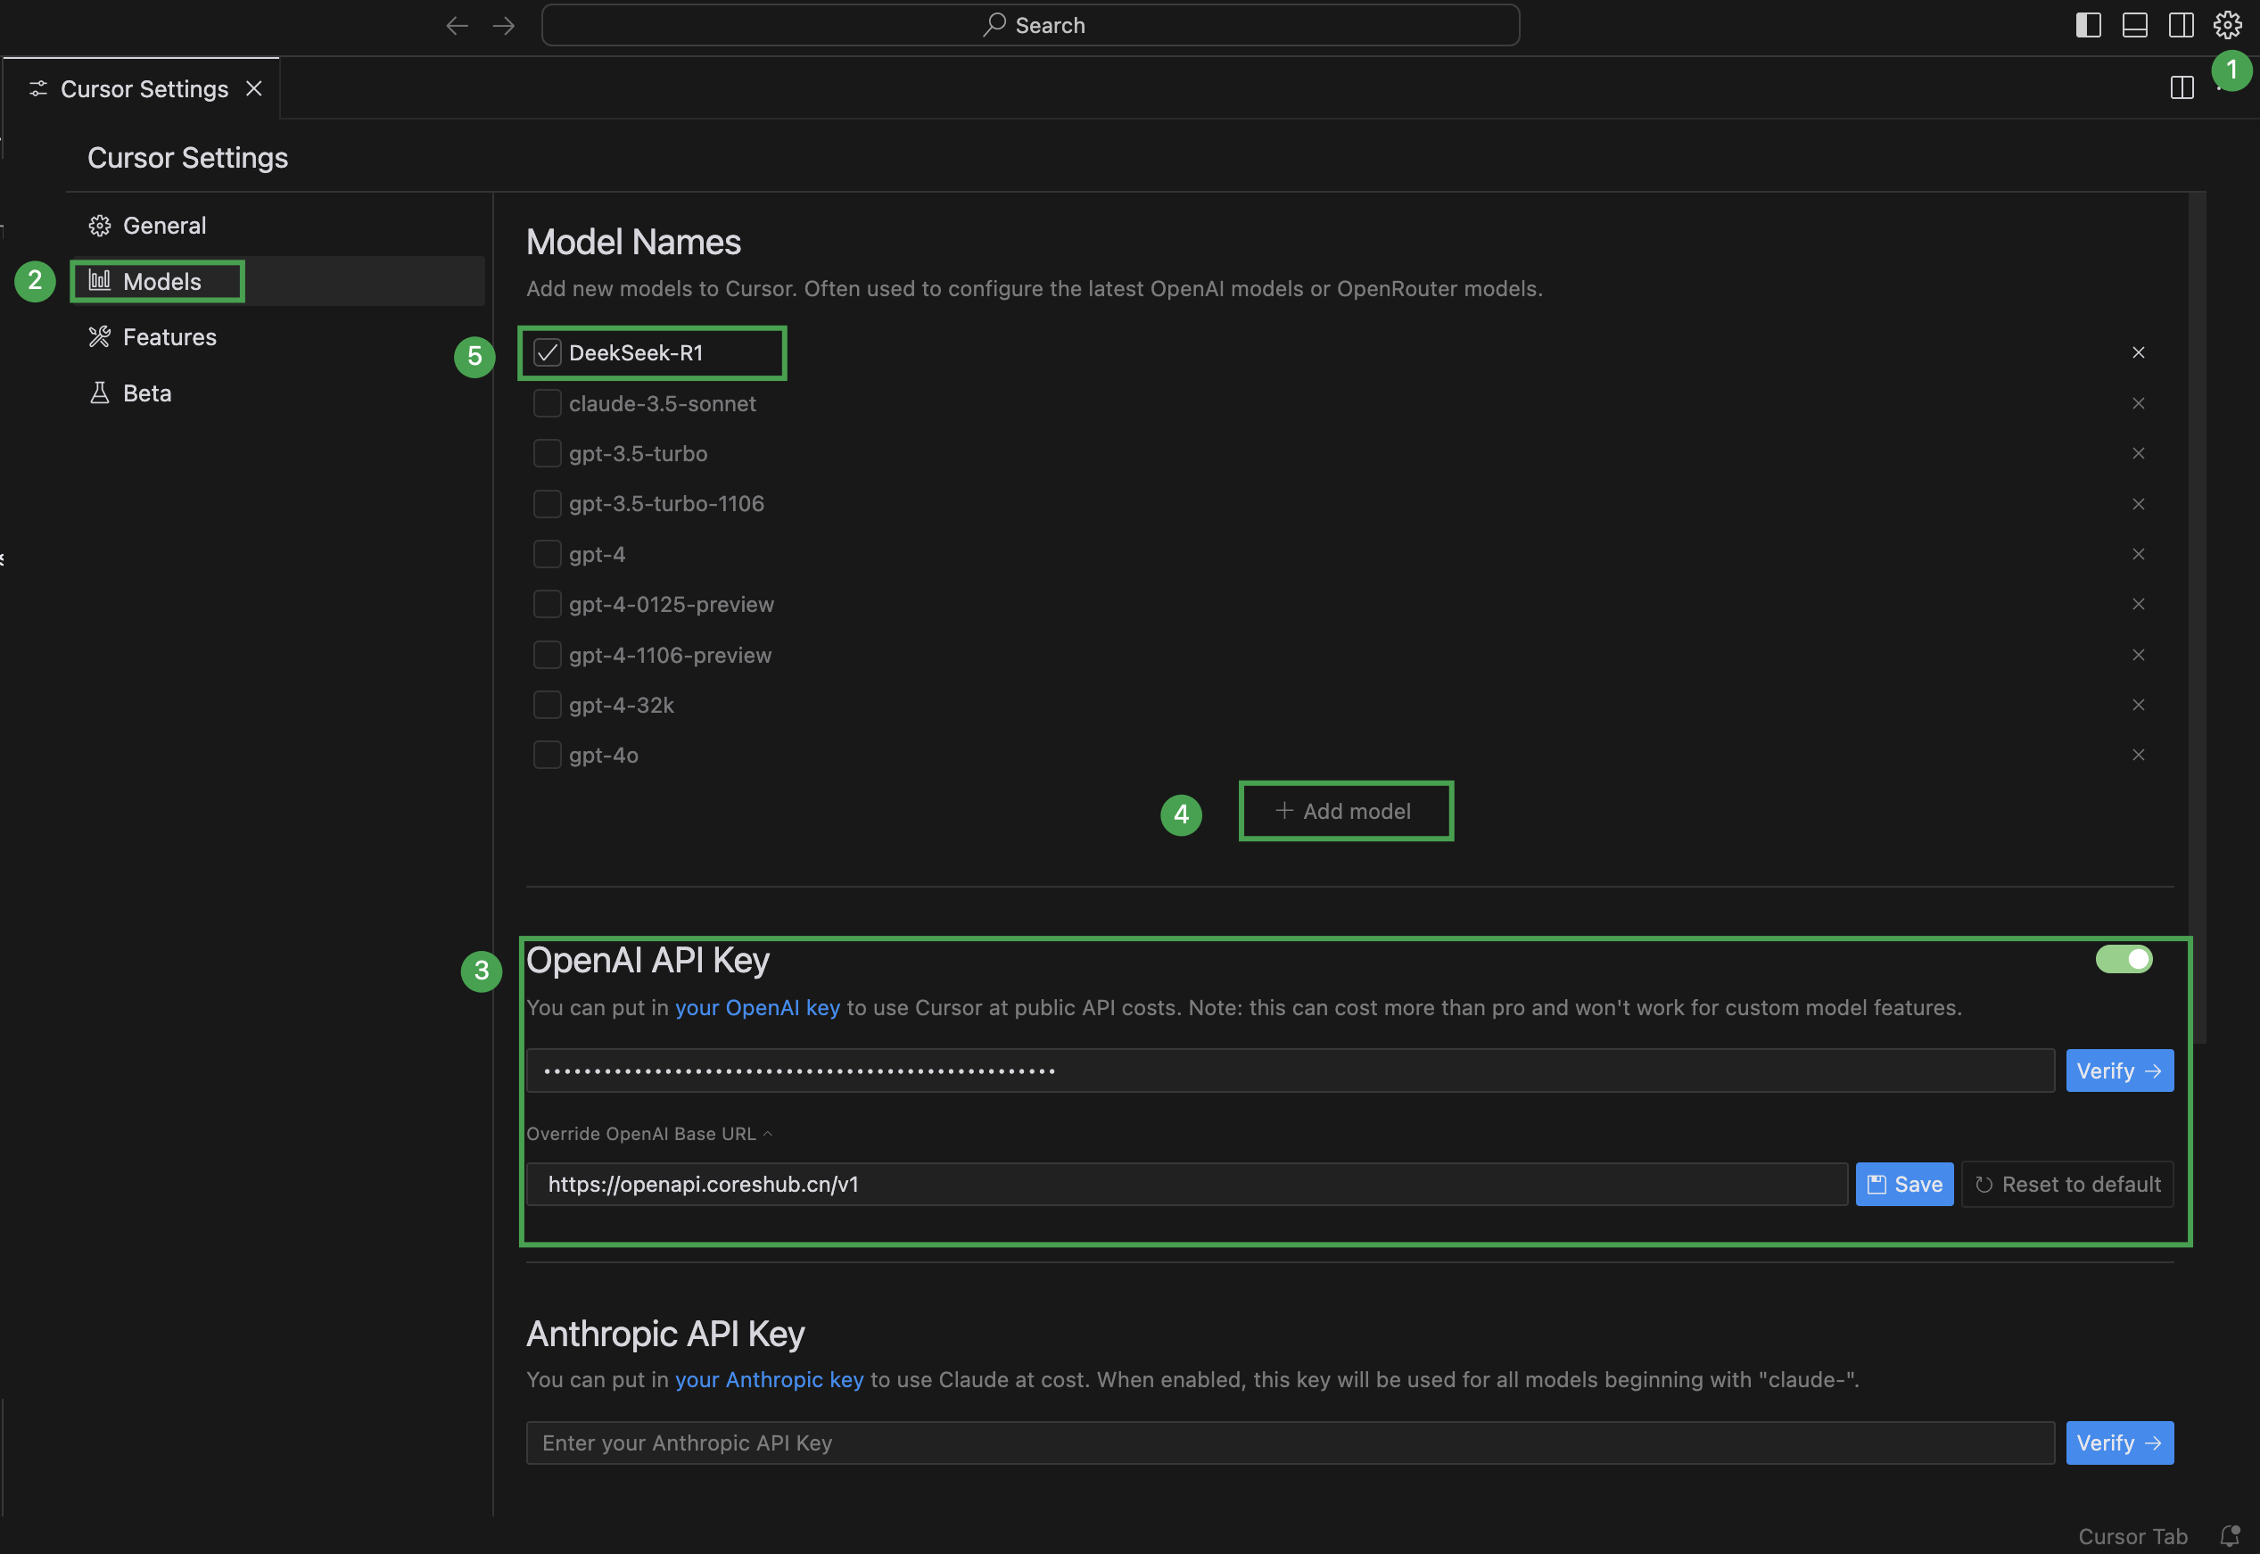Go forward with the right arrow

point(503,25)
